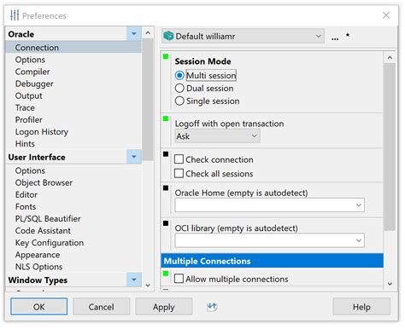Enable Allow multiple connections checkbox
Image resolution: width=405 pixels, height=329 pixels.
point(179,279)
